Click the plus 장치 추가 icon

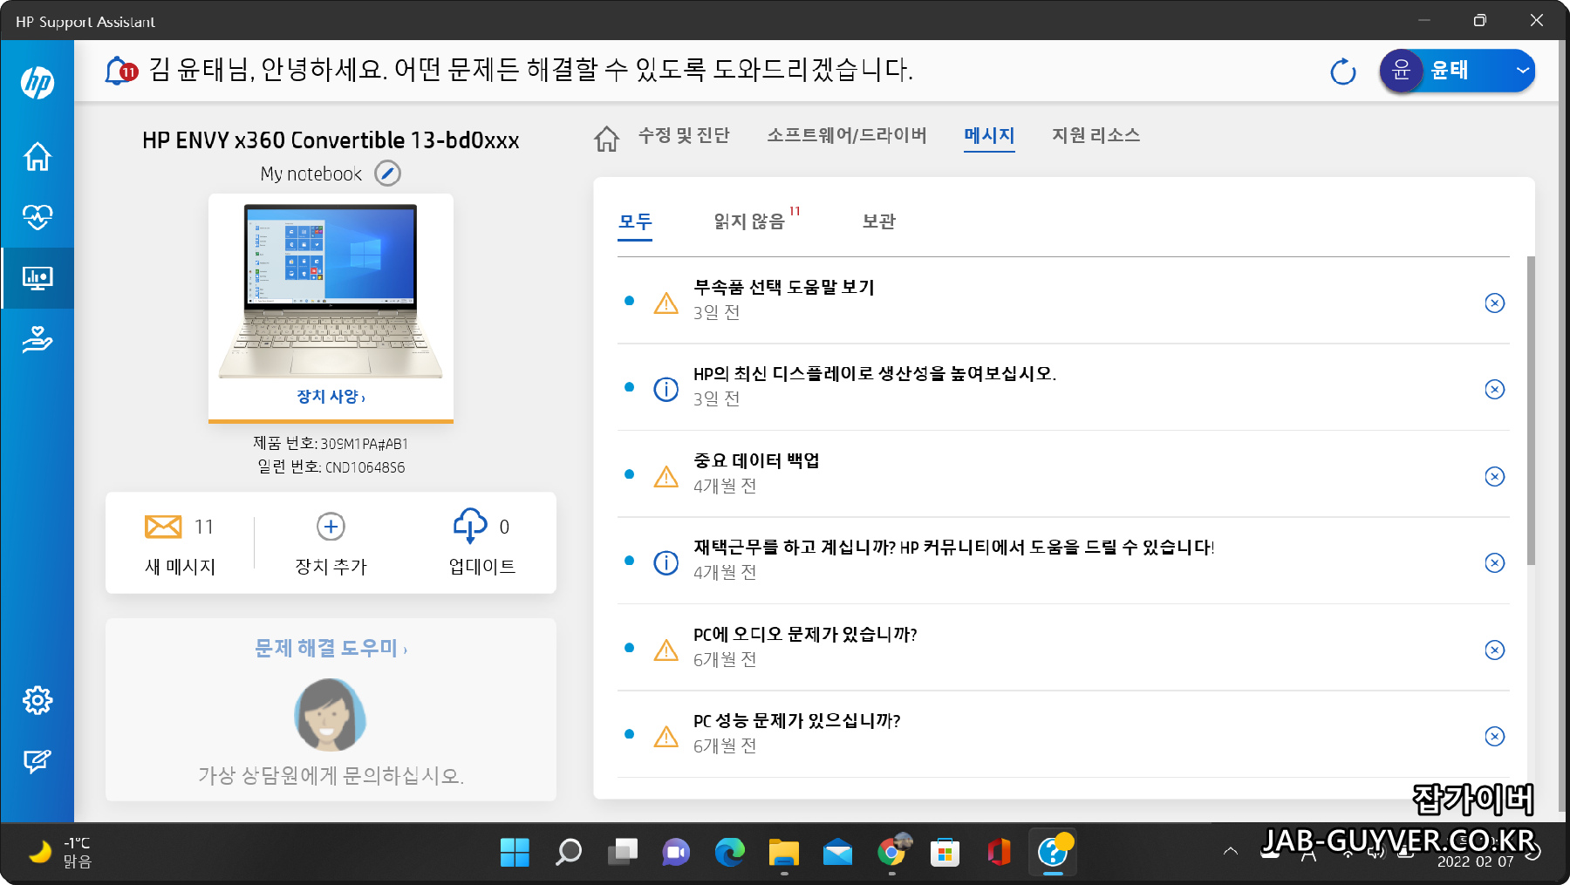(331, 527)
